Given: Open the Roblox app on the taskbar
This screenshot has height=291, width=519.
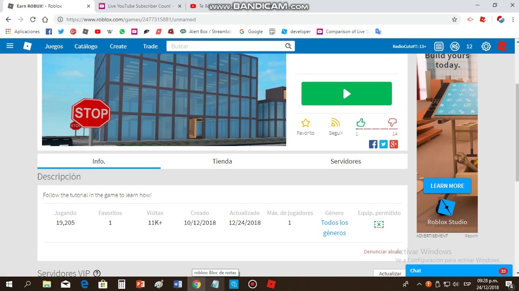Looking at the screenshot, I should click(x=271, y=284).
